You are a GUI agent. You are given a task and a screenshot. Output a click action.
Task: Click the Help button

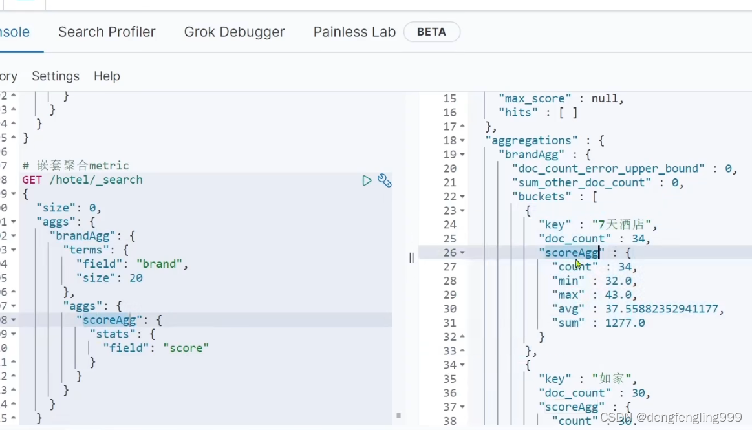[x=107, y=76]
